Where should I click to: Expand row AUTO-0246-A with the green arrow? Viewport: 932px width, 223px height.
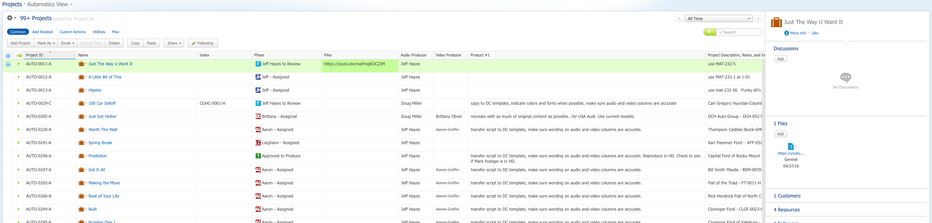(x=19, y=156)
